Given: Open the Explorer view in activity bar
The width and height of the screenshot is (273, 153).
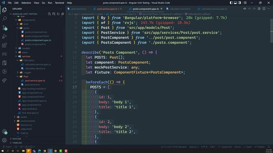Looking at the screenshot, I should pyautogui.click(x=4, y=10).
